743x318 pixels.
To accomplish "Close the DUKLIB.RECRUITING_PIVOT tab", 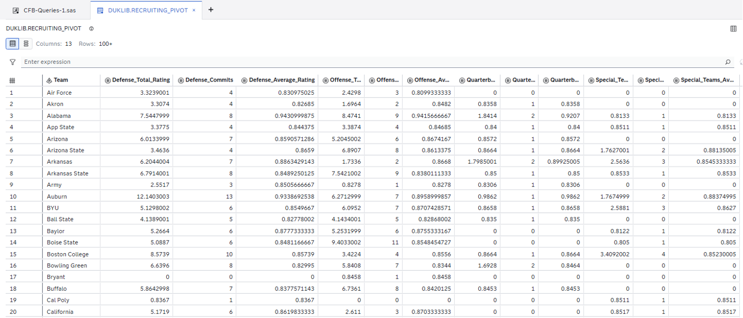I will 194,10.
